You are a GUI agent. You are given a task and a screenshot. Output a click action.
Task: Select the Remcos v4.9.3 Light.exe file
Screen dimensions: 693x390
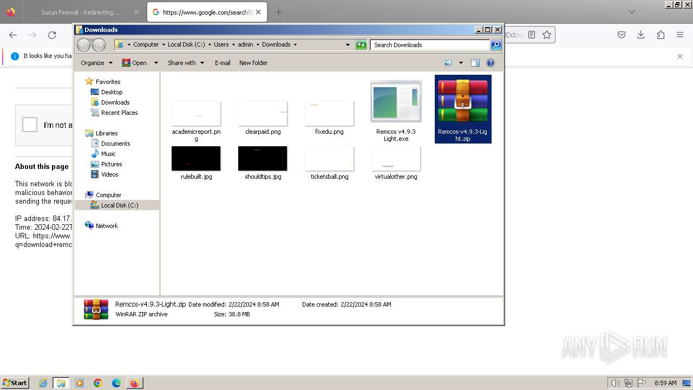point(396,110)
